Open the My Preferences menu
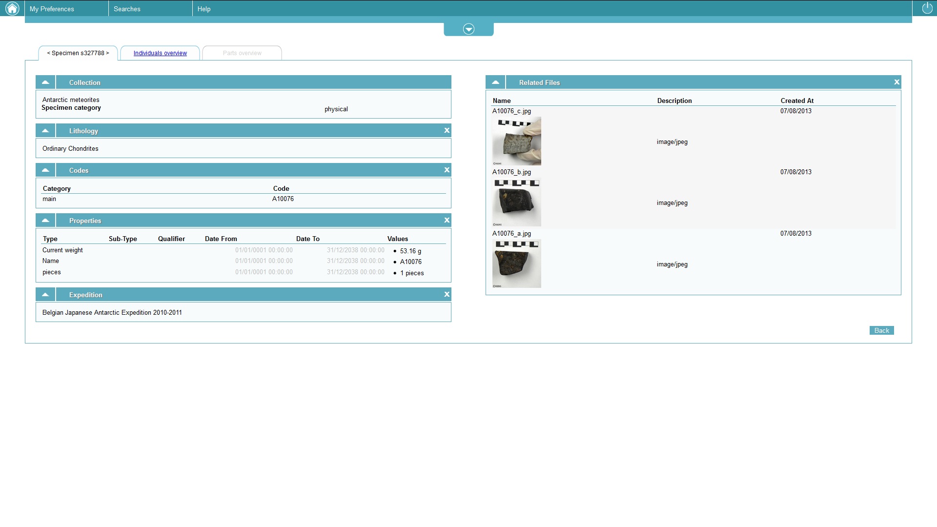Screen dimensions: 937x527 [x=52, y=9]
